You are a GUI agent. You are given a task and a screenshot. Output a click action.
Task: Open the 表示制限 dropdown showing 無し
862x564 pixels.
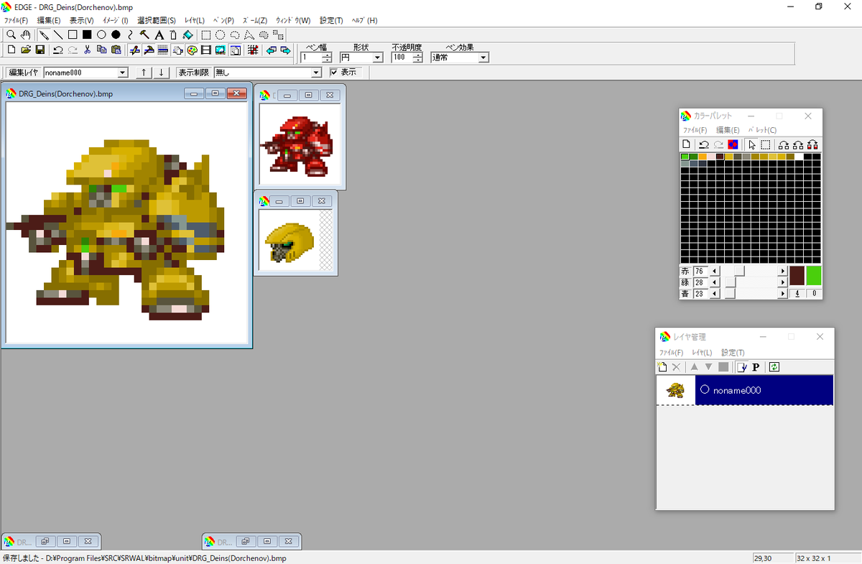(316, 73)
